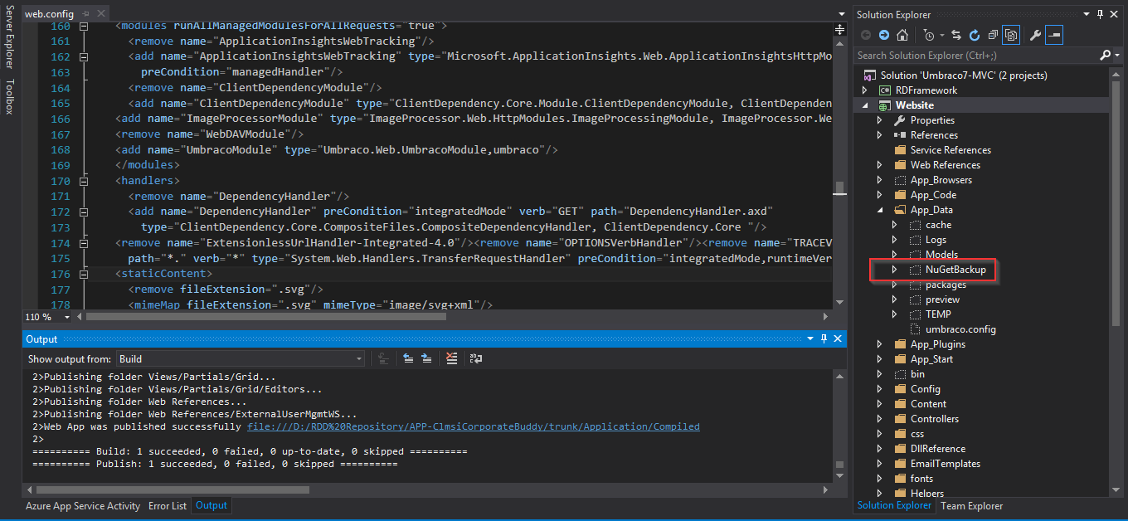Click the Solution Explorer vertical scrollbar
This screenshot has height=521, width=1128.
pyautogui.click(x=1116, y=203)
